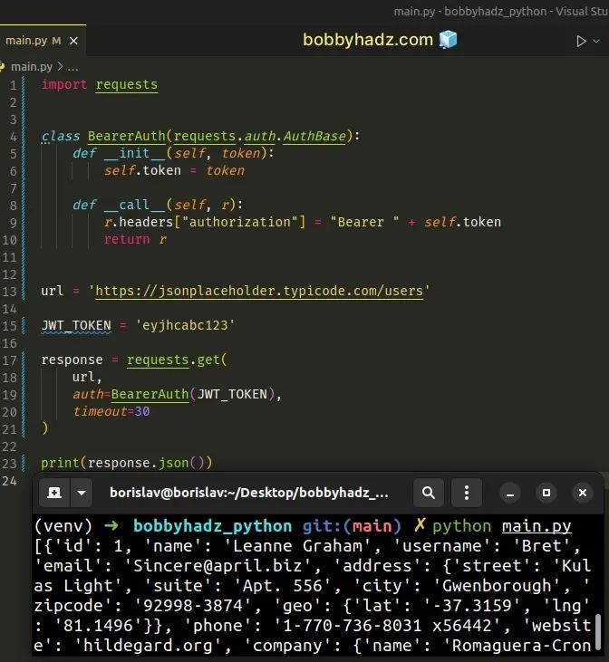This screenshot has width=609, height=662.
Task: Click the "authorization" header key string
Action: tap(240, 222)
